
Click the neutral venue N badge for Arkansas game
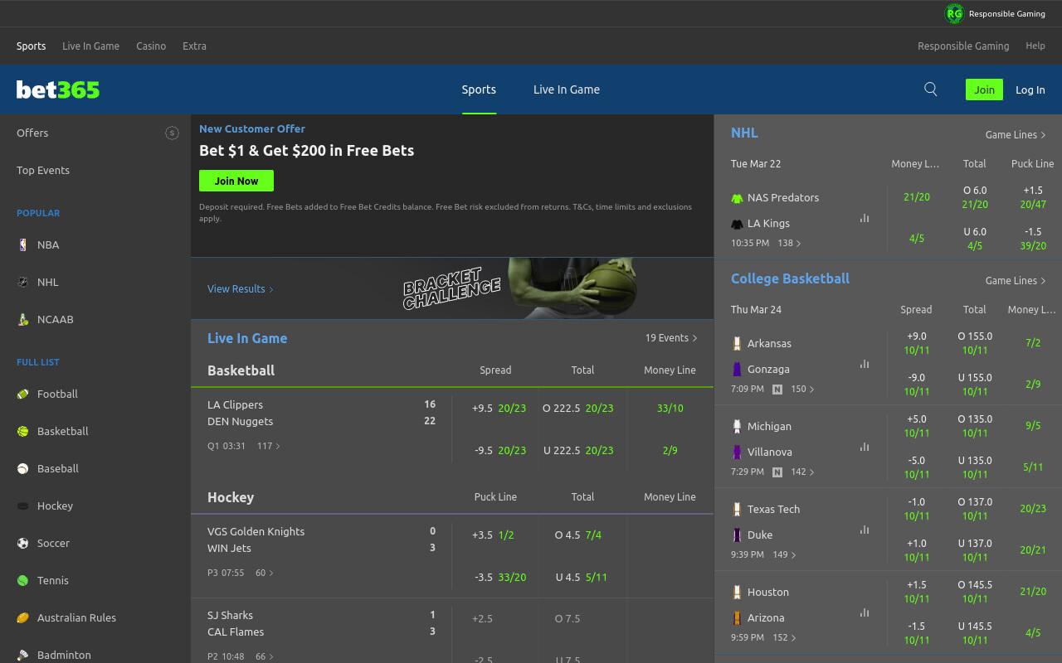(x=777, y=389)
